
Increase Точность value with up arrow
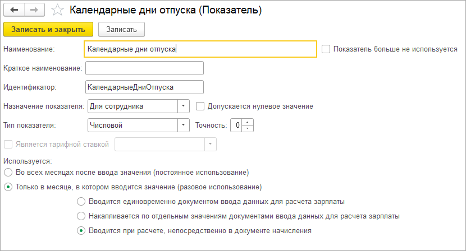248,122
